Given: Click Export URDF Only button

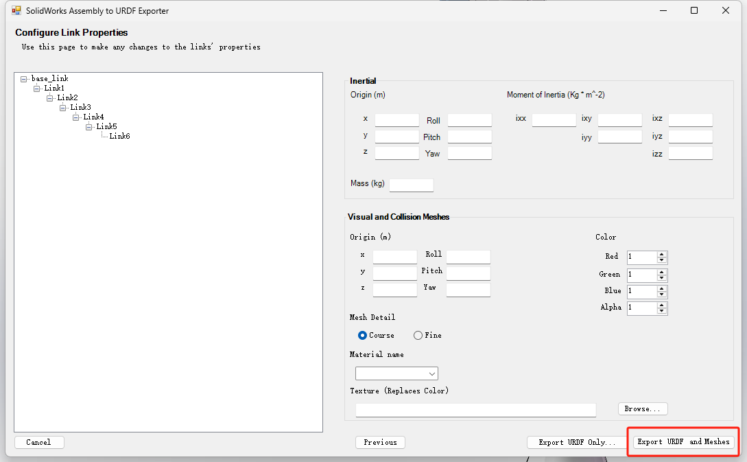Looking at the screenshot, I should [x=577, y=443].
